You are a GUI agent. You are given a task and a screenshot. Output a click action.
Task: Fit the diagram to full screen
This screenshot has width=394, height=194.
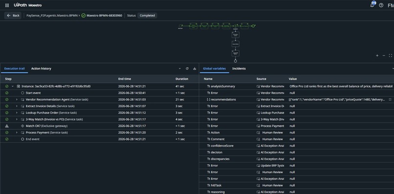390,56
